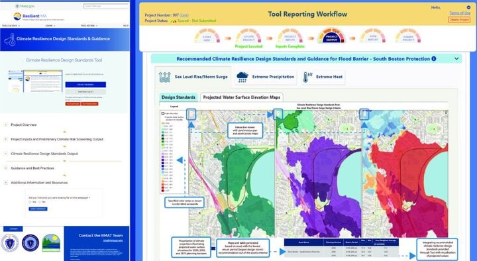
Task: Open the Resilient MA logo
Action: [30, 16]
